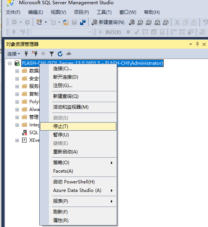Open Object Explorer window position dropdown arrow
This screenshot has width=208, height=227.
pos(191,44)
